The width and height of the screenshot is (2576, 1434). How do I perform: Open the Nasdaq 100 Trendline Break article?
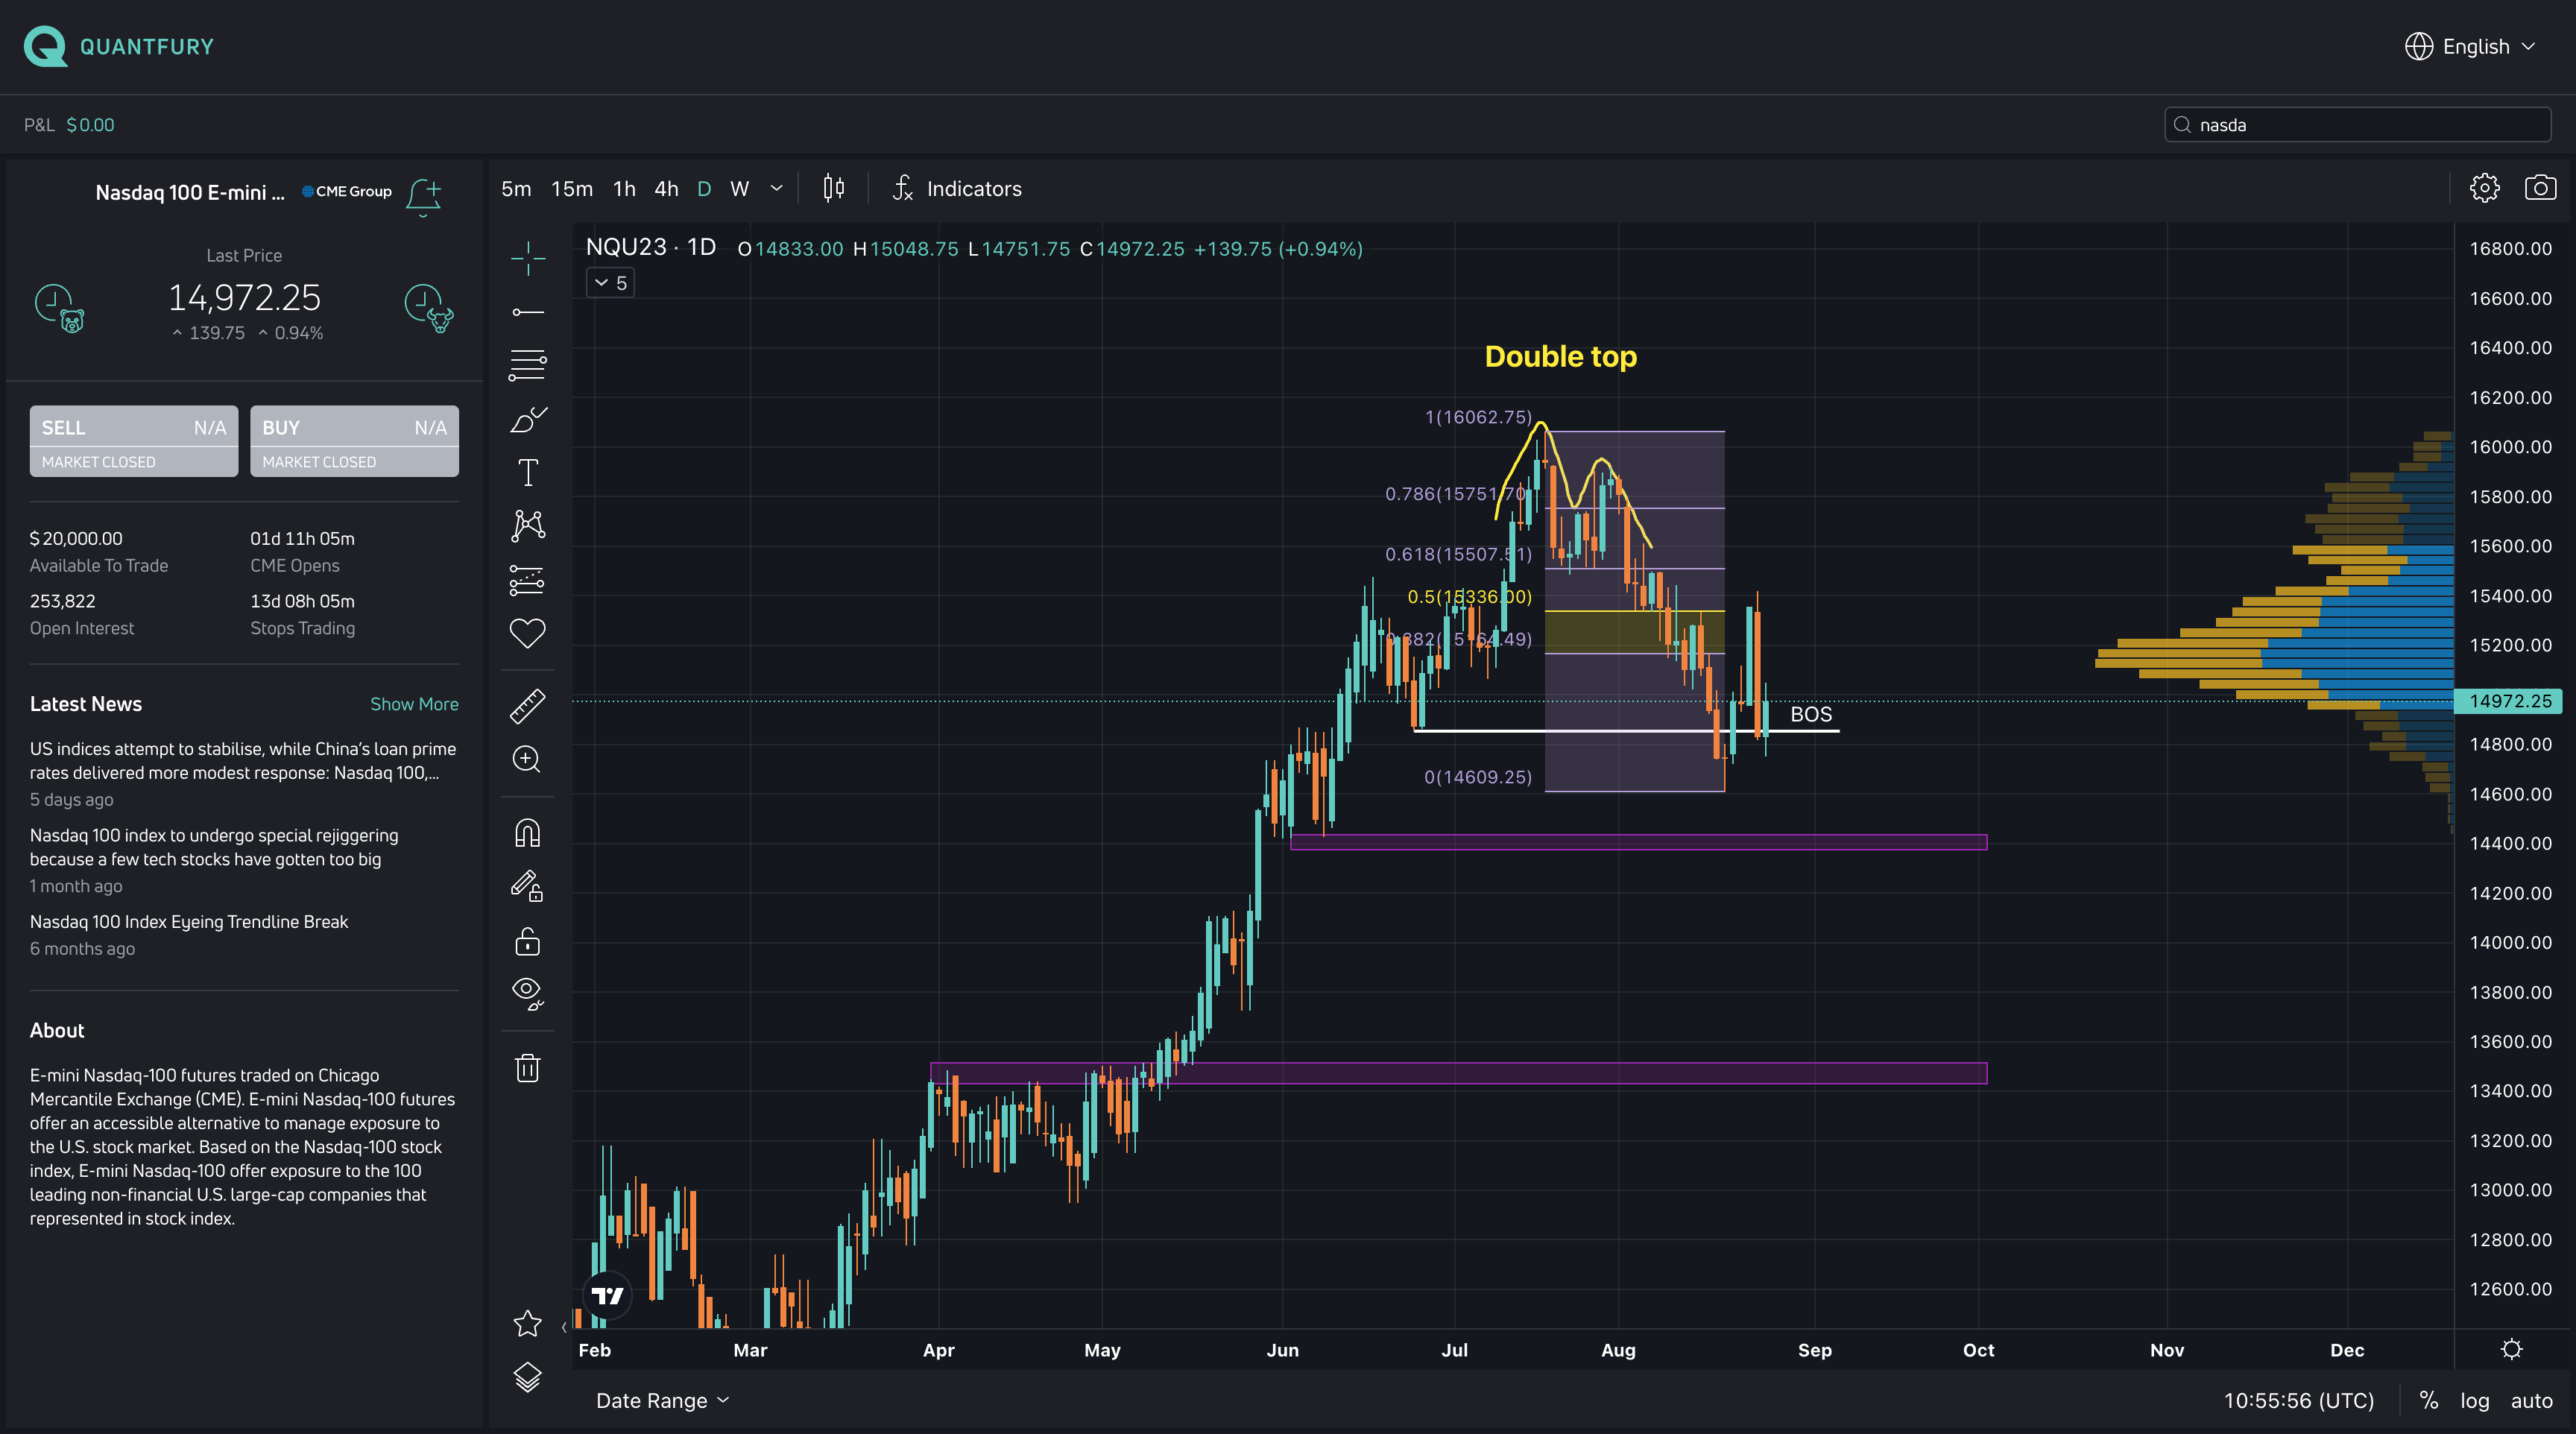pyautogui.click(x=189, y=921)
